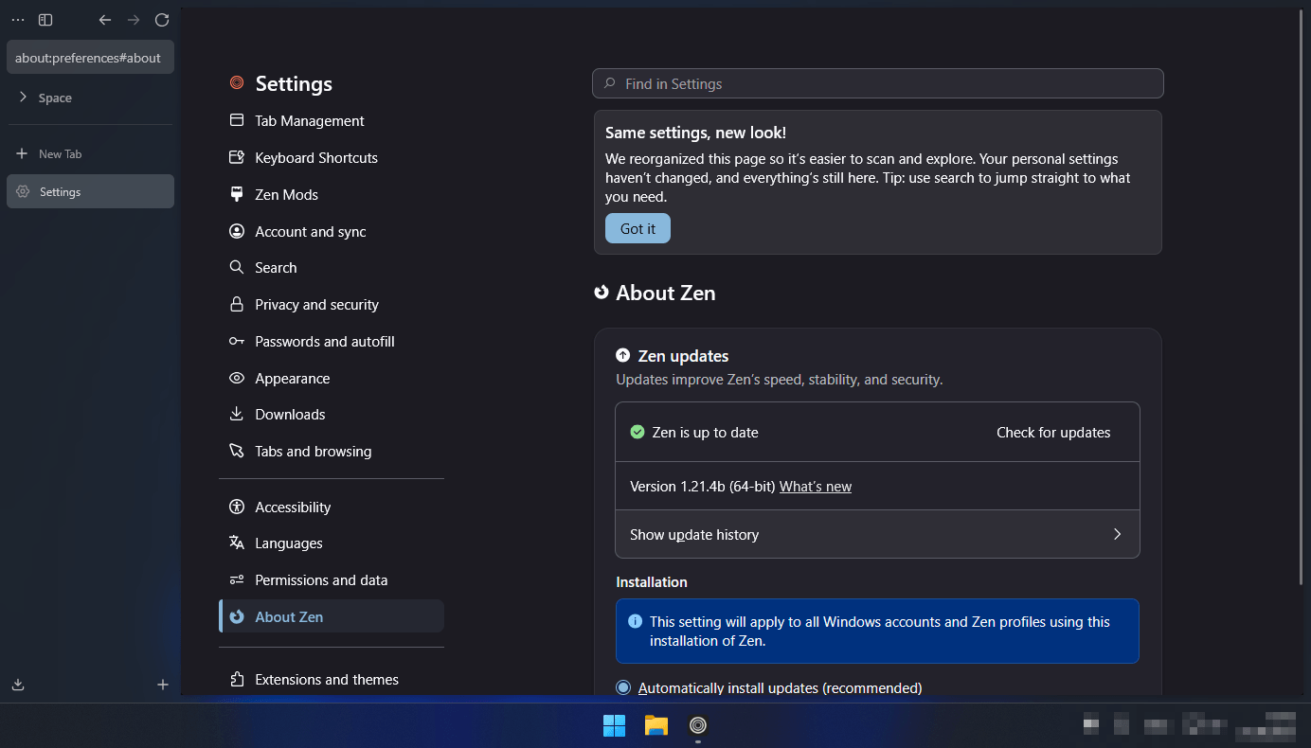
Task: Click the Permissions and data sliders icon
Action: (x=237, y=579)
